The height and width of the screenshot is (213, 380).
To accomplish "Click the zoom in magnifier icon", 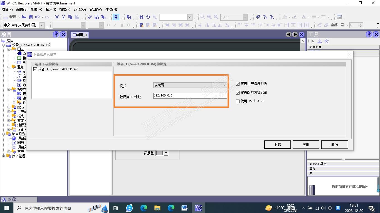I will [x=209, y=17].
